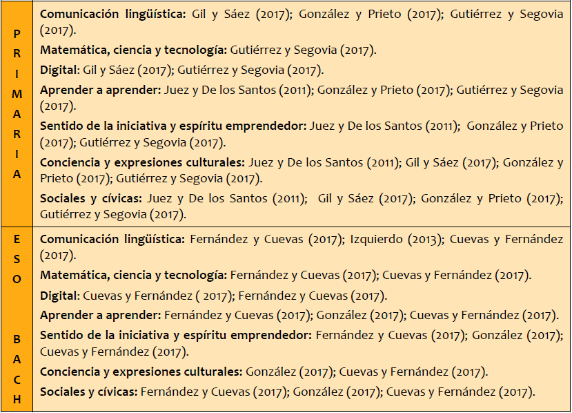Click letter 'B' in the vertical BACH label
Screen dimensions: 572x413
17,339
